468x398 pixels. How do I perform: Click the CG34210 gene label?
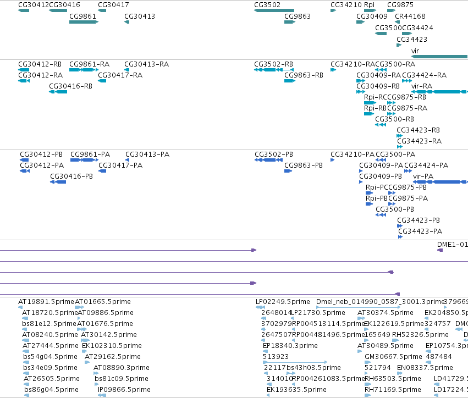tap(346, 5)
